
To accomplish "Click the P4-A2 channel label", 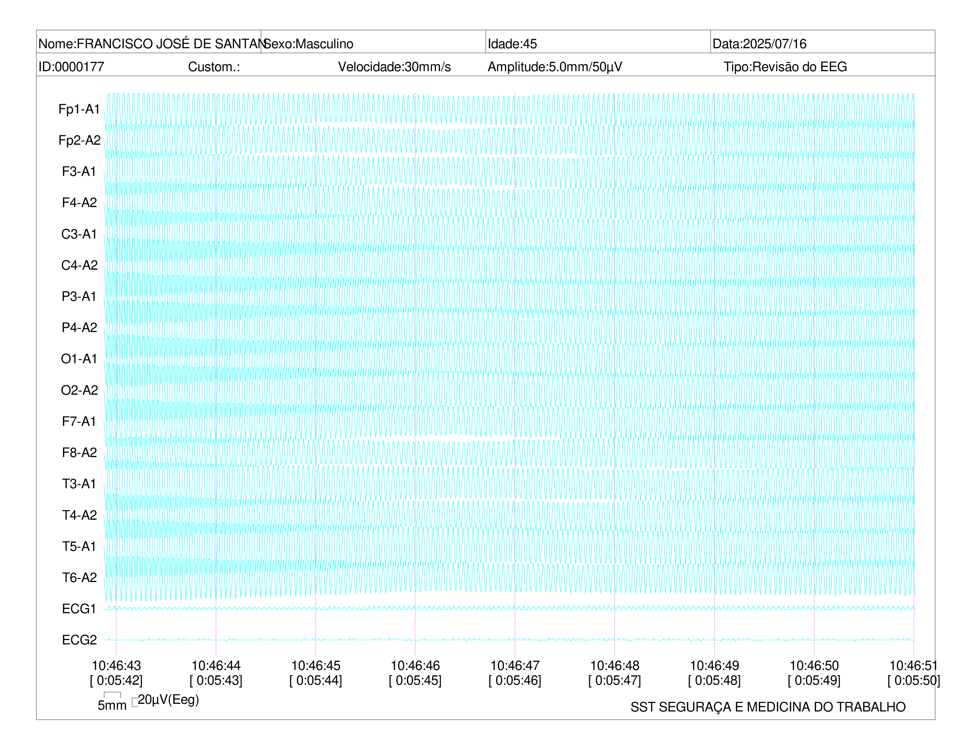I will coord(79,327).
